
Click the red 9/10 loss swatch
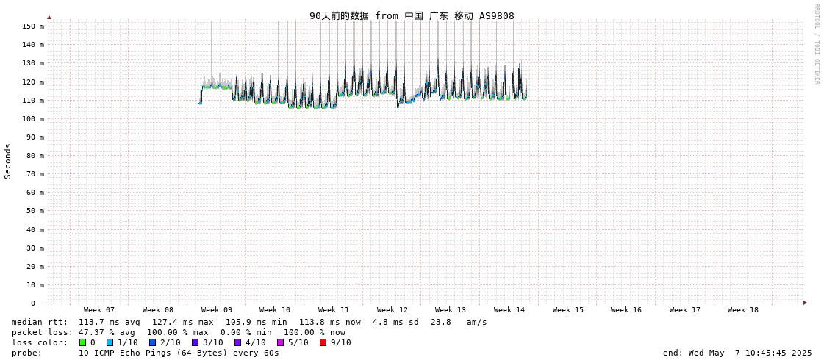[323, 342]
